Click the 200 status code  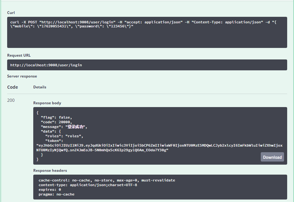pyautogui.click(x=11, y=100)
